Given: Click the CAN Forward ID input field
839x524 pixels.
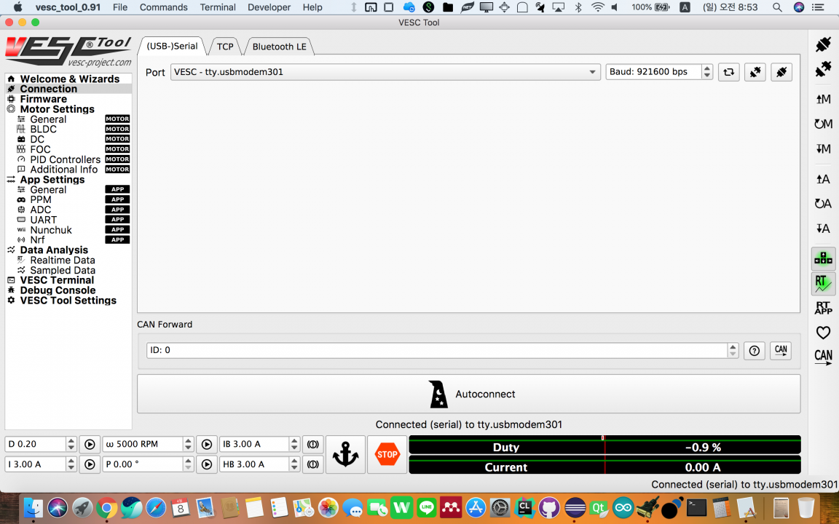Looking at the screenshot, I should 437,350.
